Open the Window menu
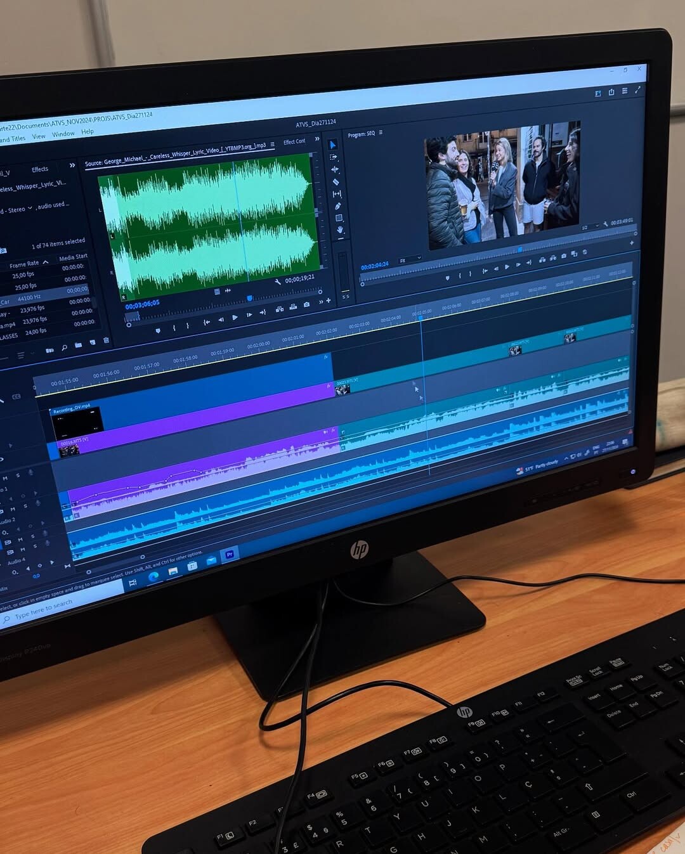Viewport: 685px width, 854px height. 63,134
